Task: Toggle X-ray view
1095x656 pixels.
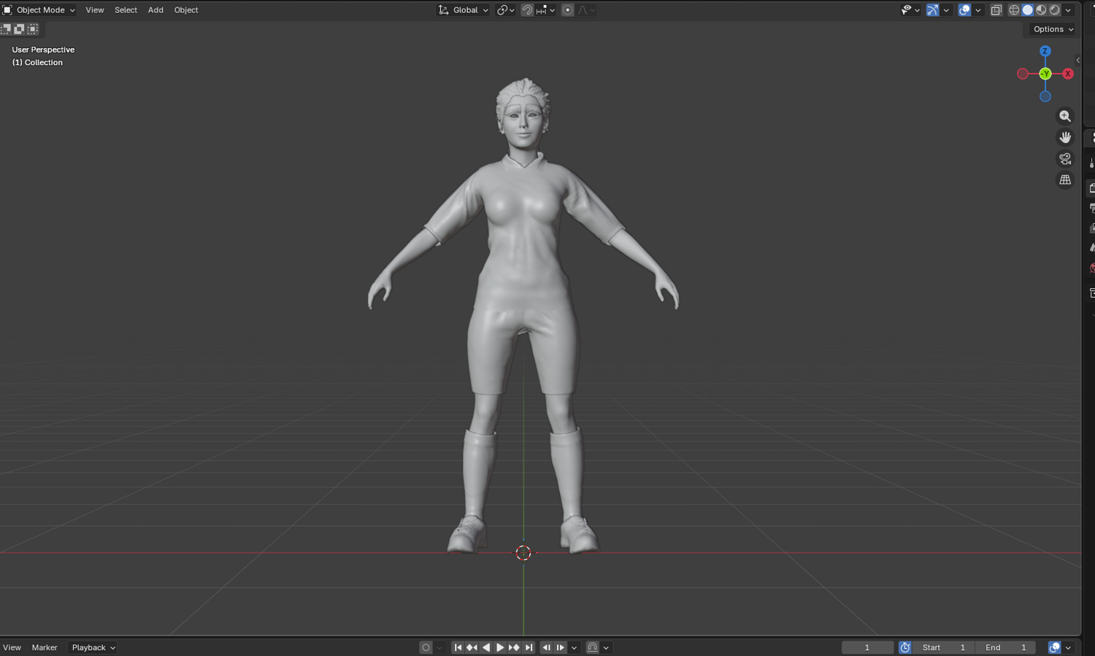Action: click(996, 10)
